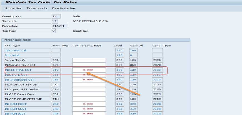Select the JIC account key cell

[x=56, y=70]
